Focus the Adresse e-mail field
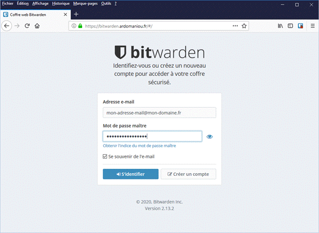 [x=159, y=113]
